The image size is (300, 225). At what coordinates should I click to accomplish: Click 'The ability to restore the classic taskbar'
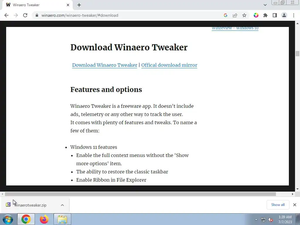[122, 172]
